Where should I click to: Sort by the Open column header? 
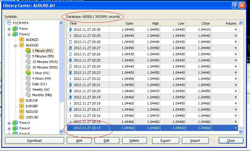(x=122, y=23)
